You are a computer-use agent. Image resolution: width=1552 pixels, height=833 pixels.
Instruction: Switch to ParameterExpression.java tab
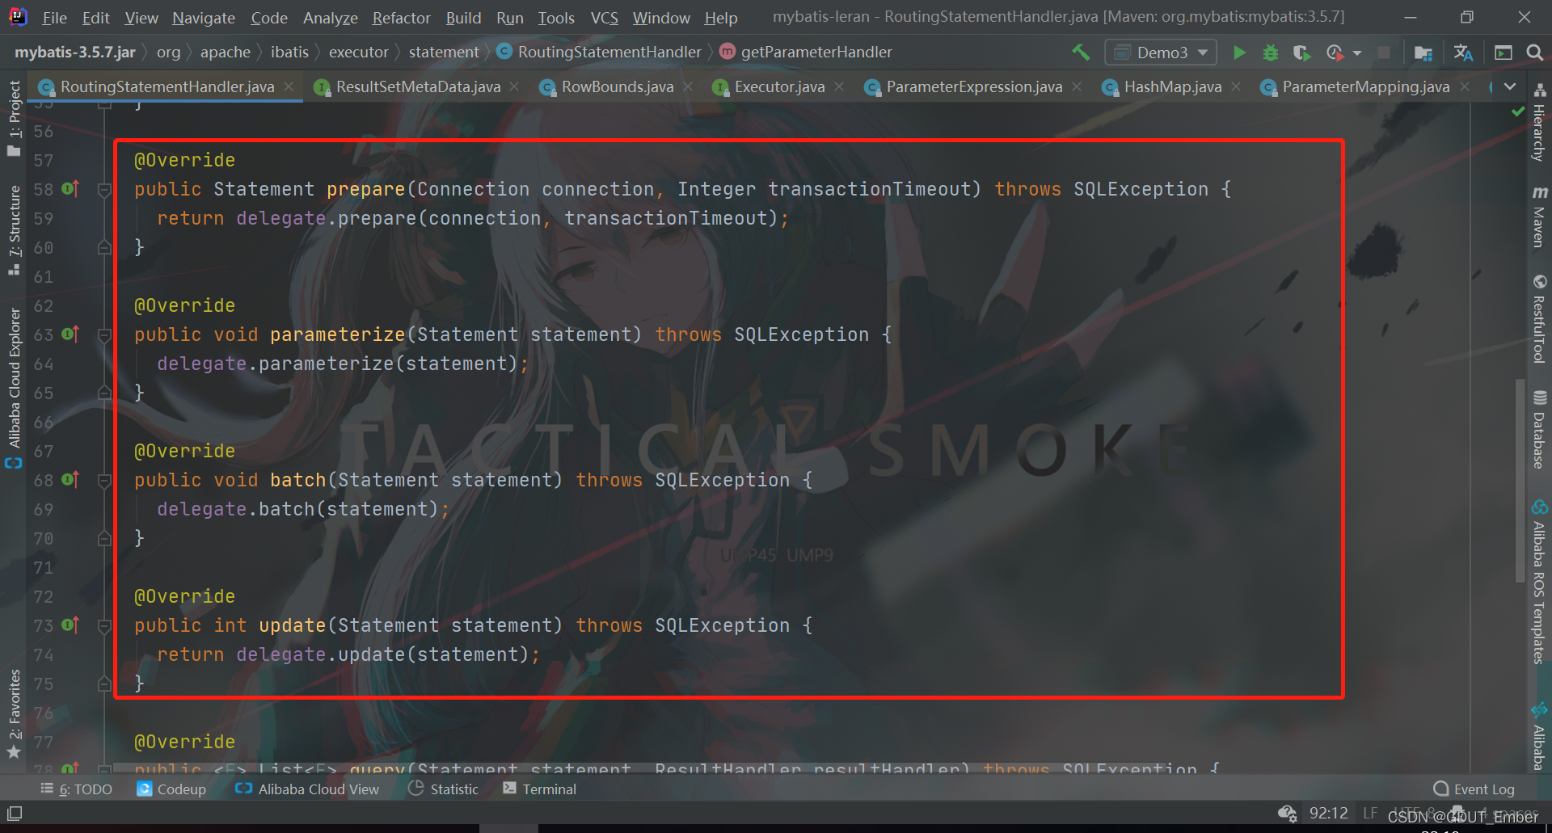(973, 86)
